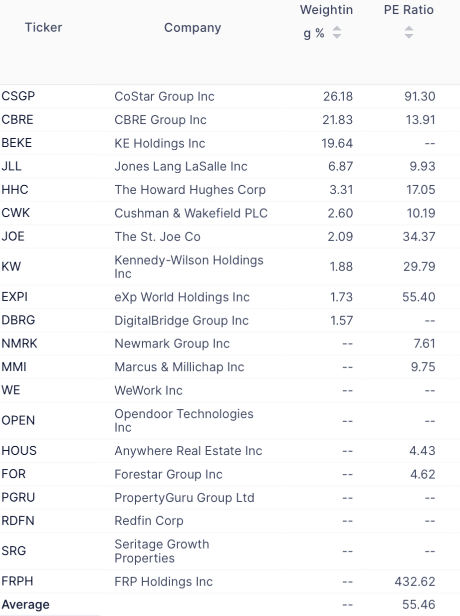The width and height of the screenshot is (460, 616).
Task: Select Jones Lang LaSalle Inc row
Action: click(x=230, y=166)
